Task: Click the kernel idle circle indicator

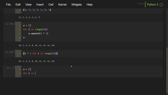Action: [161, 5]
